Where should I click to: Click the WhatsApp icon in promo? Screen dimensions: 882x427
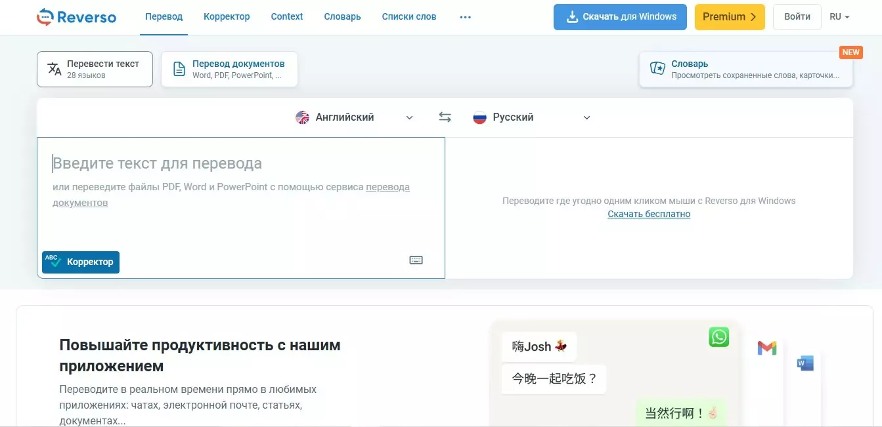pos(719,337)
